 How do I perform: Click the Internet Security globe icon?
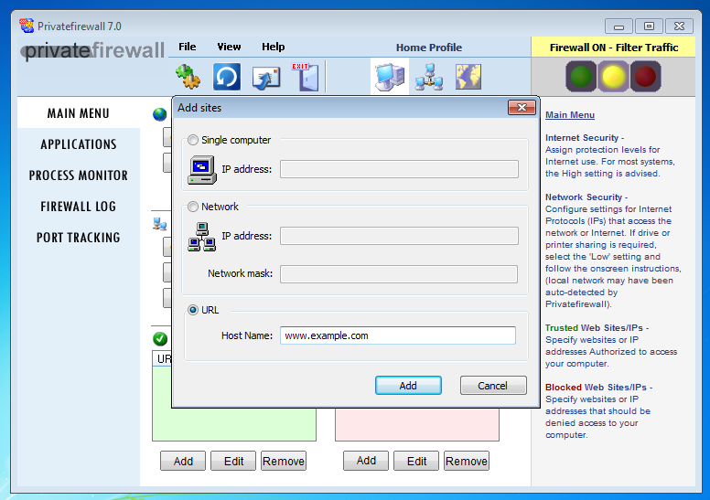[x=159, y=114]
